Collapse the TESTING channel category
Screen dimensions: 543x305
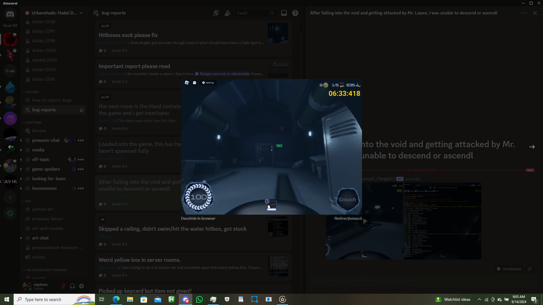point(31,92)
